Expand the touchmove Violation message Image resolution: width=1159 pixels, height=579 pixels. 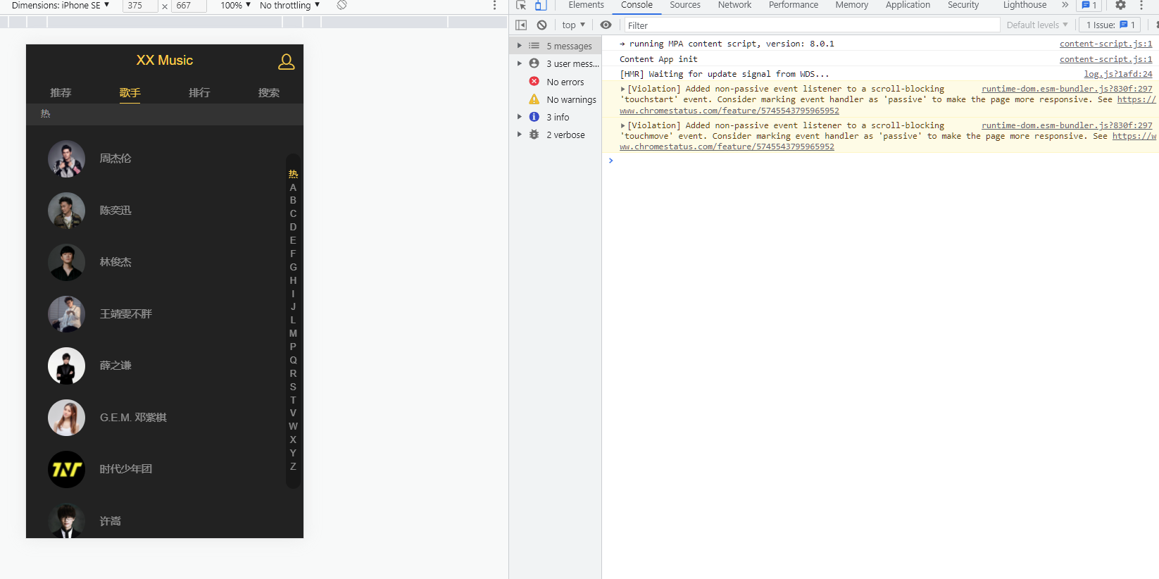coord(622,125)
